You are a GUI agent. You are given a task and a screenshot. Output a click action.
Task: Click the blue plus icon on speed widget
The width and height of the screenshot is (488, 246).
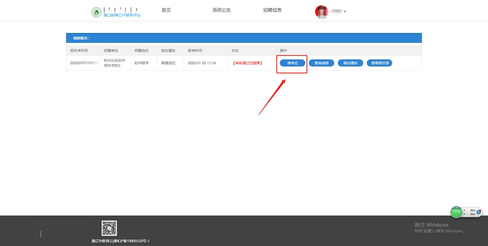click(x=478, y=212)
